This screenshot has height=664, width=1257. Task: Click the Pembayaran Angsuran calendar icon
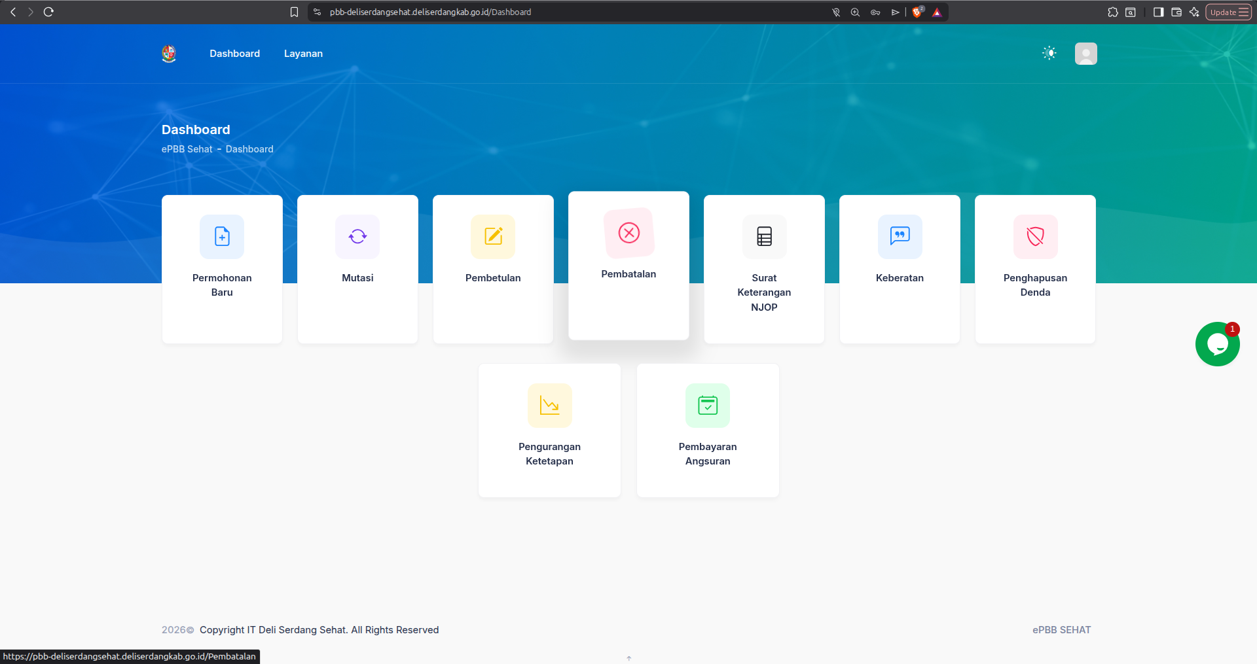point(708,405)
